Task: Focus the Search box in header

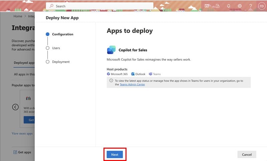Action: 99,6
